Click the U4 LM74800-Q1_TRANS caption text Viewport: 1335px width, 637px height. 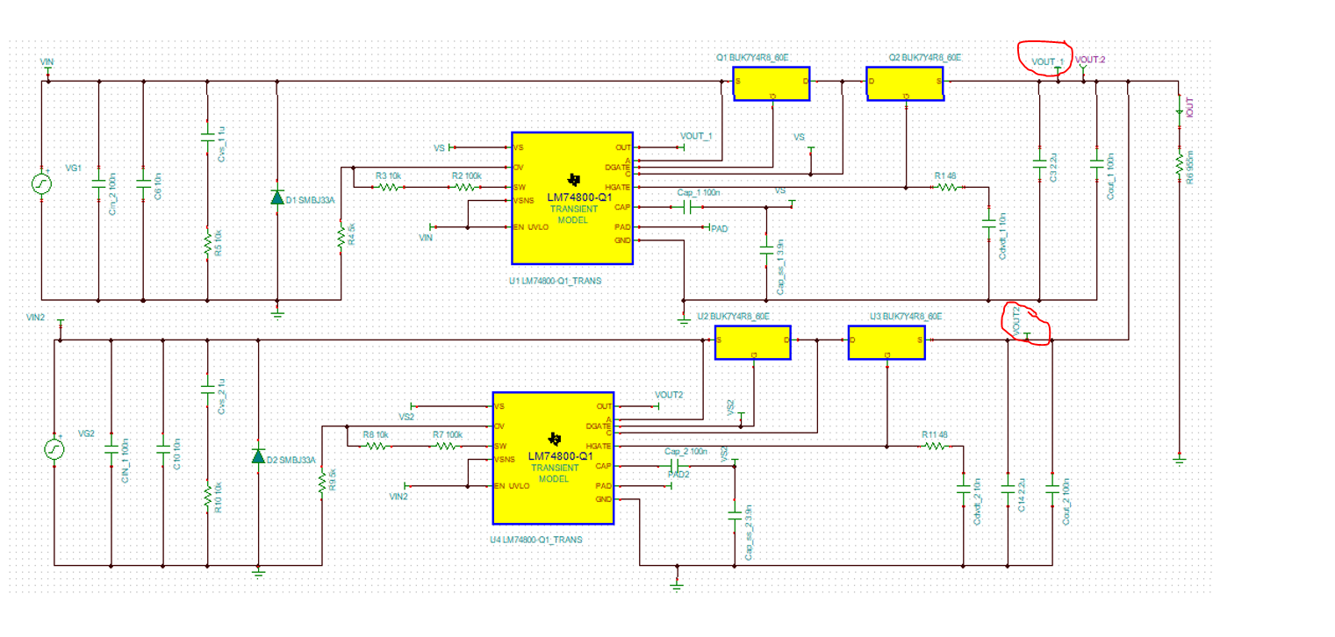pyautogui.click(x=535, y=540)
